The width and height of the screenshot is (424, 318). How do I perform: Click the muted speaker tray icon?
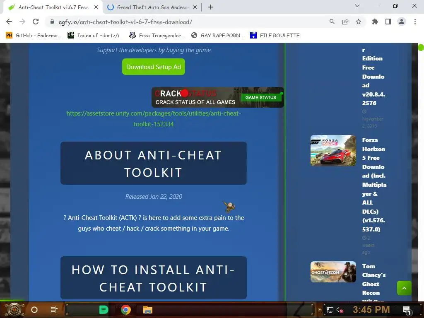pos(340,310)
